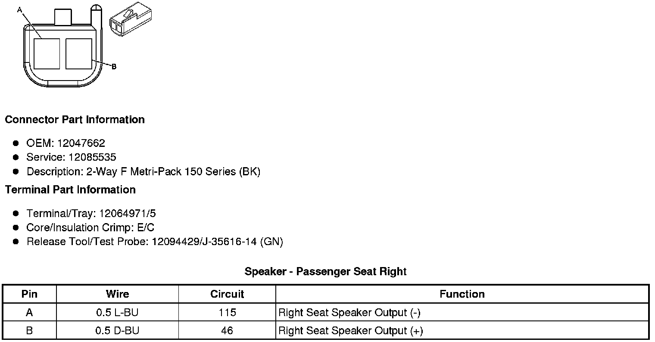The width and height of the screenshot is (655, 342).
Task: Select the Service: 12085535 line
Action: point(71,157)
